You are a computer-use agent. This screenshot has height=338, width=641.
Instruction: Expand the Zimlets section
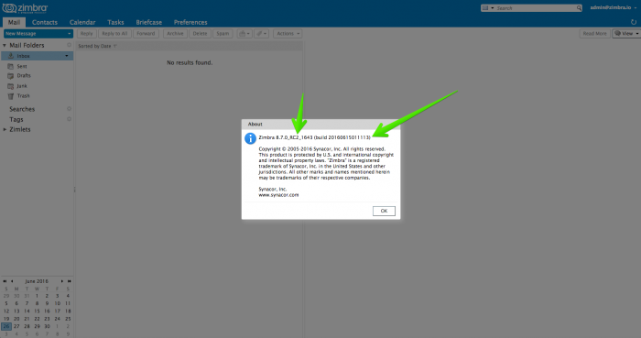click(5, 129)
